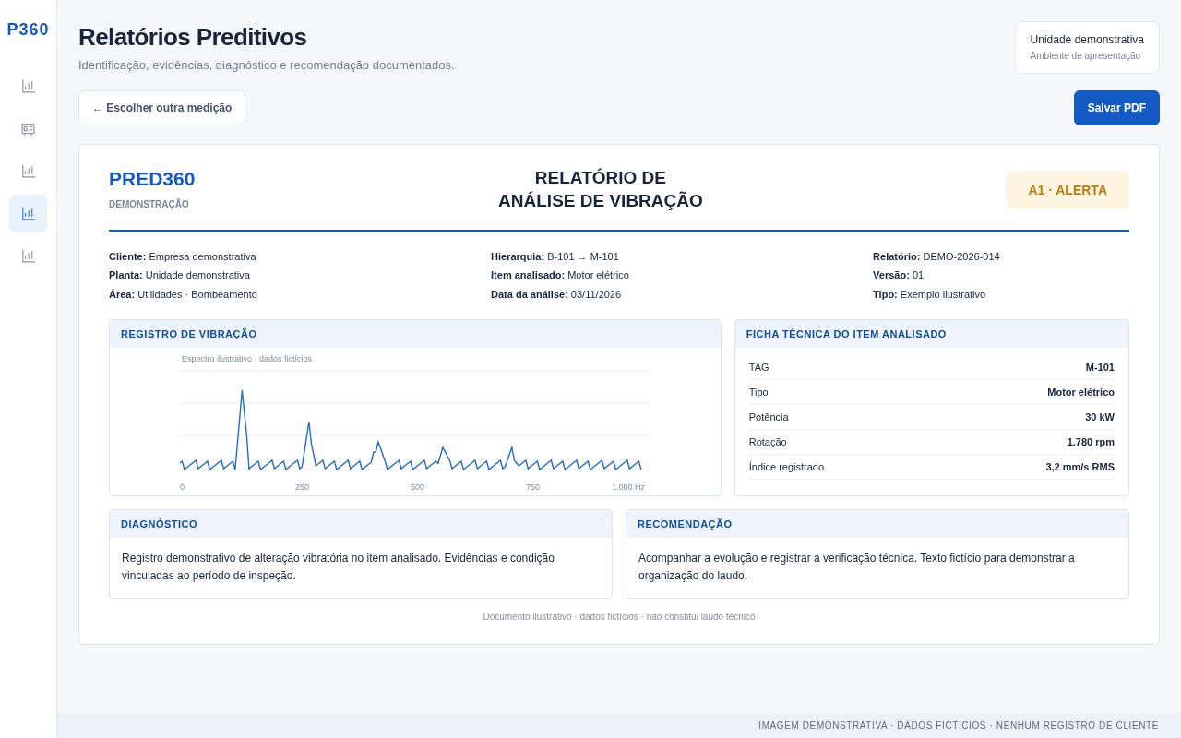1181x738 pixels.
Task: Click the Hierarquia: B-101 → M-101 line
Action: 555,256
